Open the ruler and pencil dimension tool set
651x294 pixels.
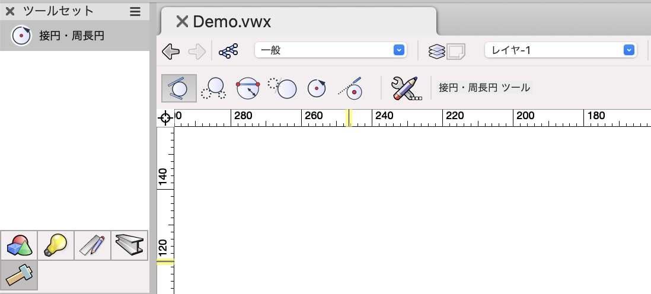pyautogui.click(x=92, y=245)
